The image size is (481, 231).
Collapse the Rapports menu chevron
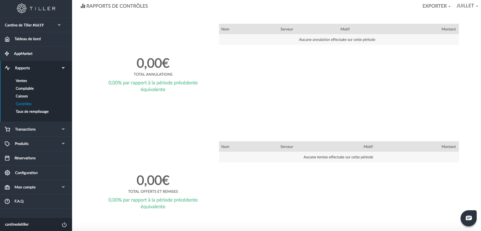pos(63,68)
